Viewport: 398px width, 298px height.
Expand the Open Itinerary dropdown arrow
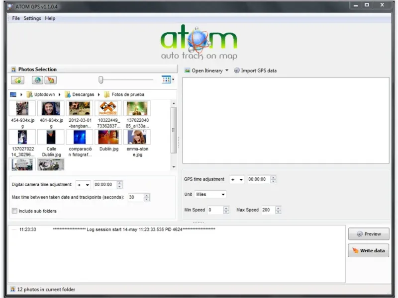pyautogui.click(x=227, y=71)
